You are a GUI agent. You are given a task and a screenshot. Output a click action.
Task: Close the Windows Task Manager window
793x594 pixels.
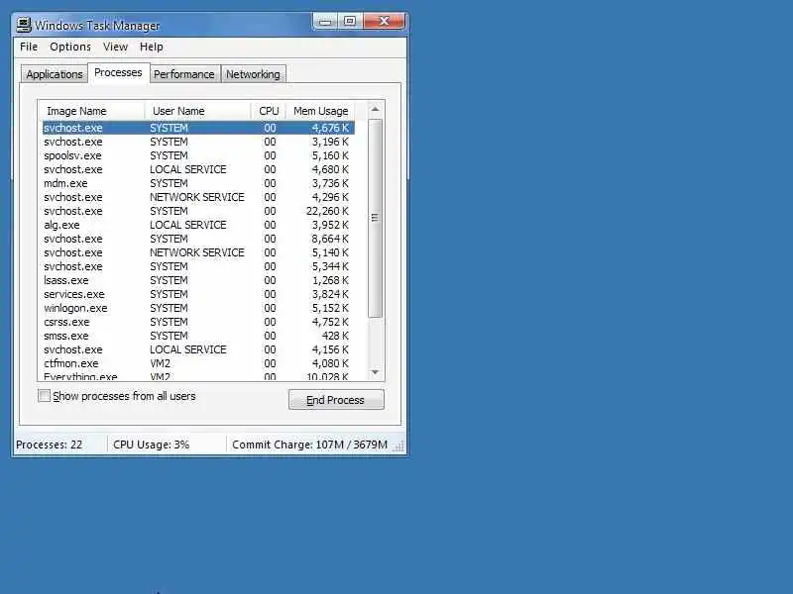click(384, 22)
